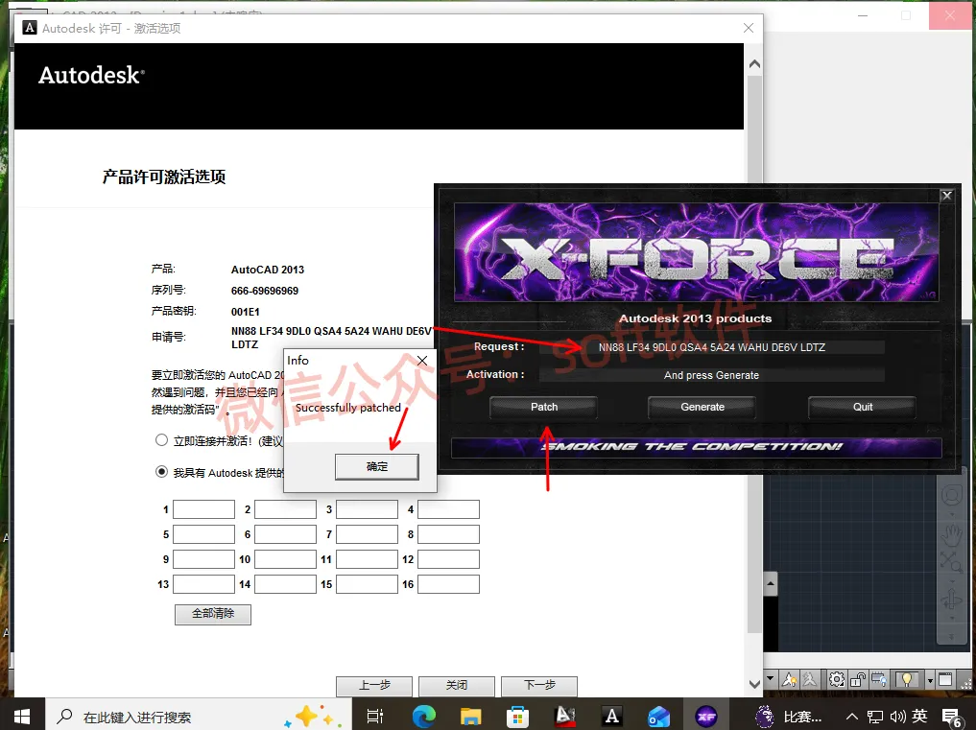
Task: Switch to X-Force XF taskbar icon
Action: pos(706,717)
